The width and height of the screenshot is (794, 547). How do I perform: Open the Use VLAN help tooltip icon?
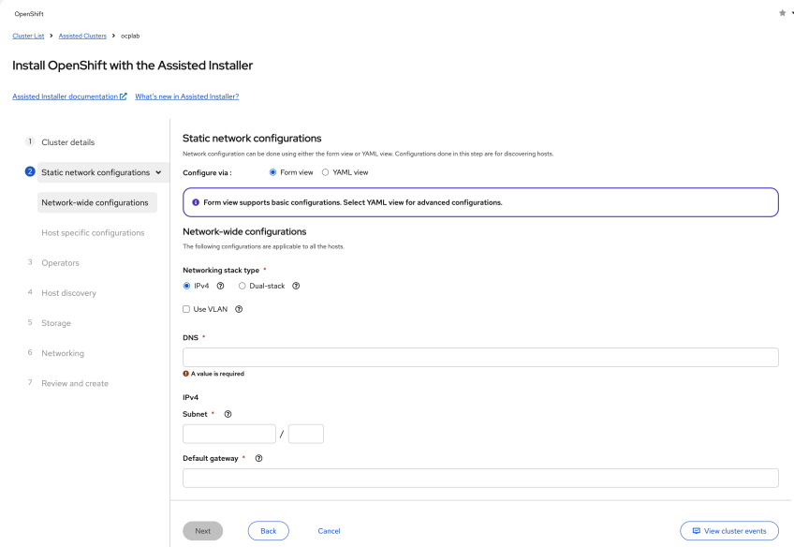pos(239,309)
